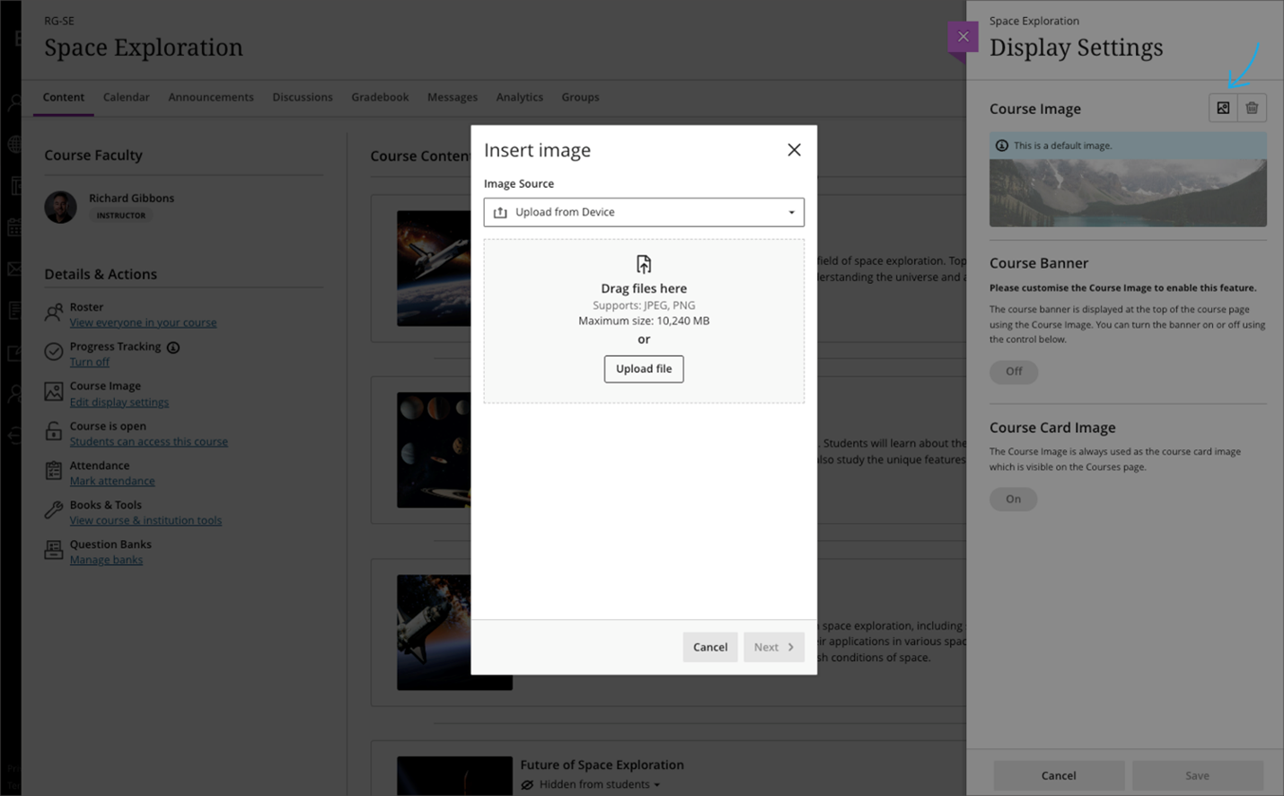Click the Progress Tracking info icon

pos(173,348)
